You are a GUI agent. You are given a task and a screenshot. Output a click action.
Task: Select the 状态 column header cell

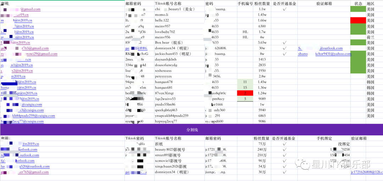[x=358, y=4]
